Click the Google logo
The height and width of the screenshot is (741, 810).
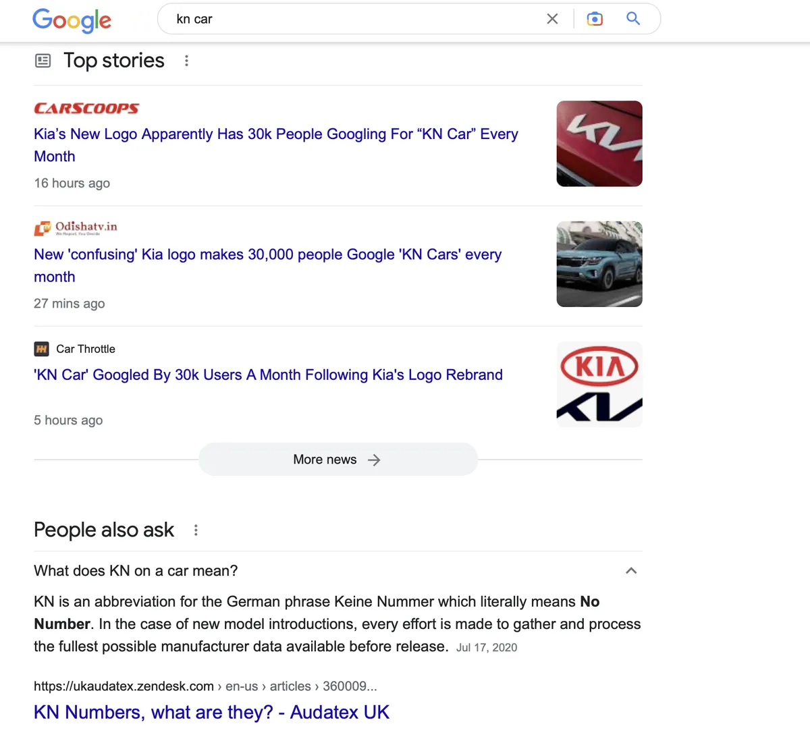(72, 20)
